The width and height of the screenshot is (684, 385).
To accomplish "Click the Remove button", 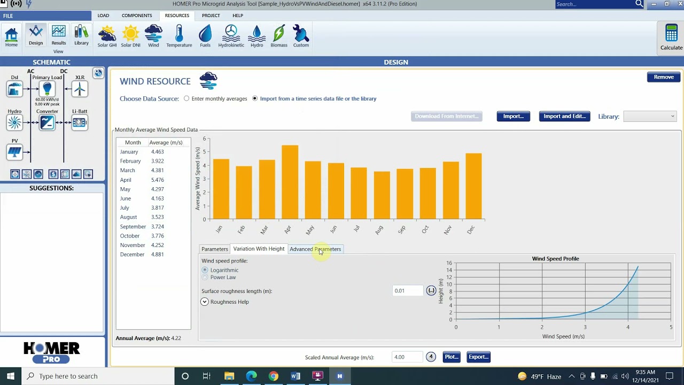I will coord(664,77).
